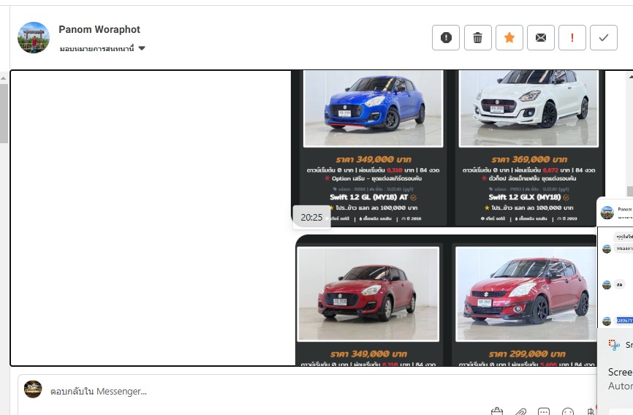The height and width of the screenshot is (415, 633).
Task: Click the orange star follow-up icon
Action: [x=509, y=38]
